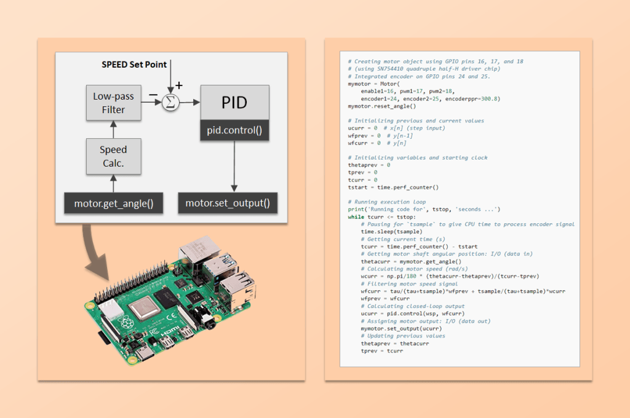Click the line containing encoderppr=300.8
The image size is (630, 418).
coord(430,99)
